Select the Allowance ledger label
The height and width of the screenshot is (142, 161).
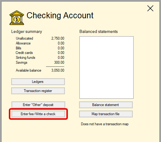[x=23, y=43]
